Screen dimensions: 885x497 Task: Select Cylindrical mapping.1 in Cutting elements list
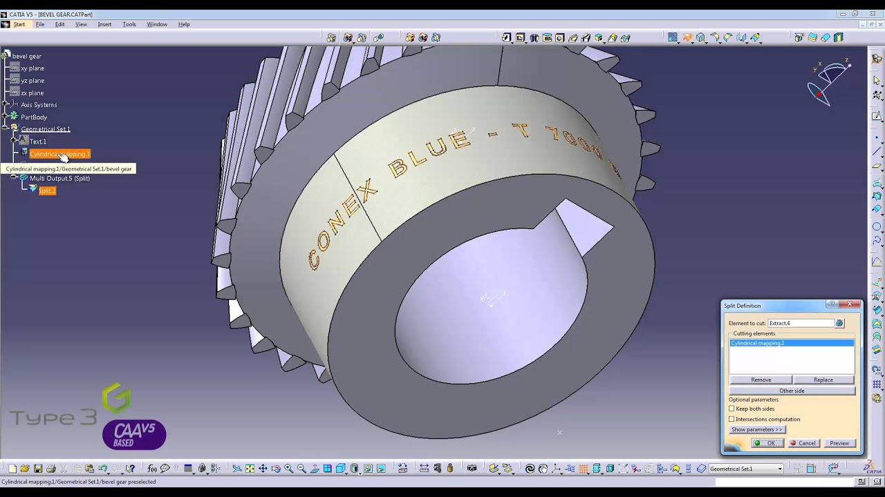[x=792, y=343]
